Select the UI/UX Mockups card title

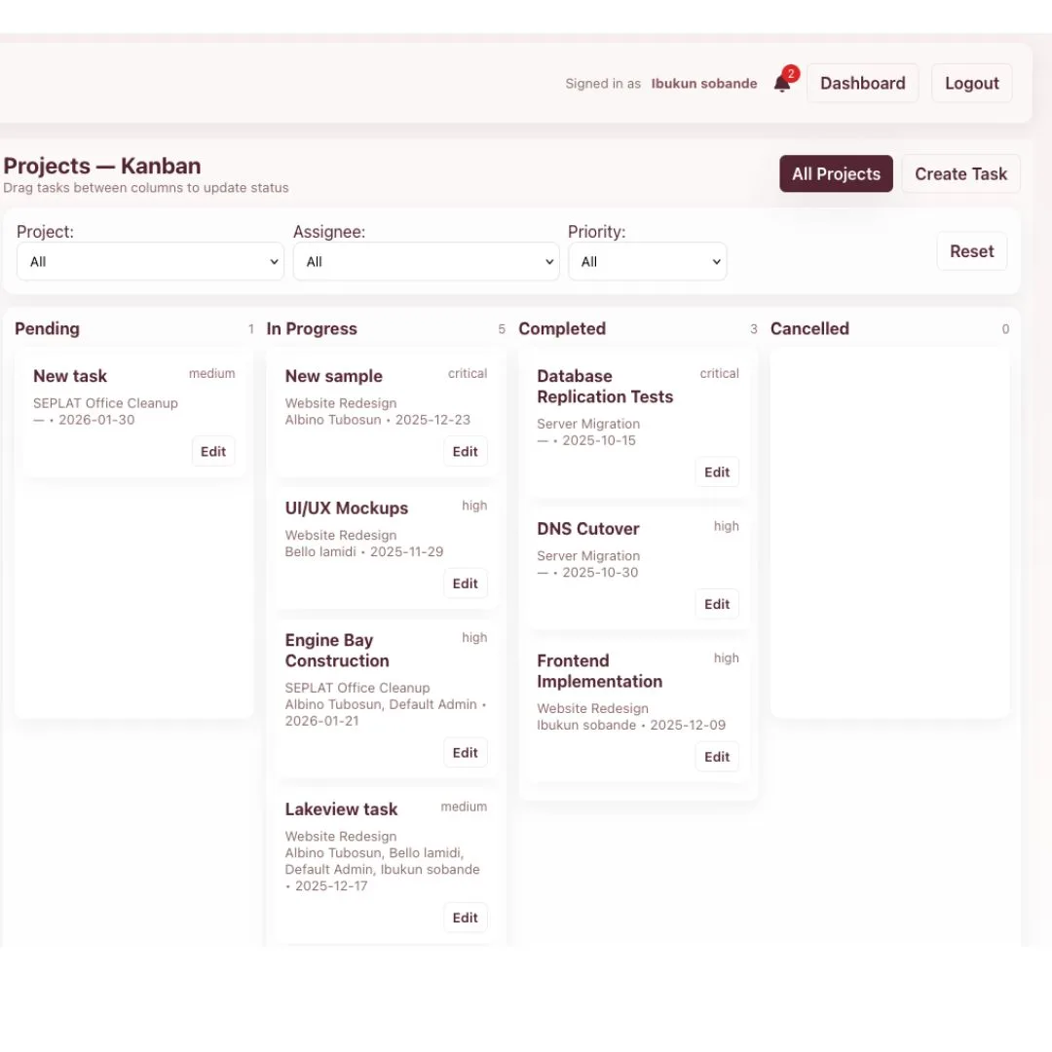(346, 508)
